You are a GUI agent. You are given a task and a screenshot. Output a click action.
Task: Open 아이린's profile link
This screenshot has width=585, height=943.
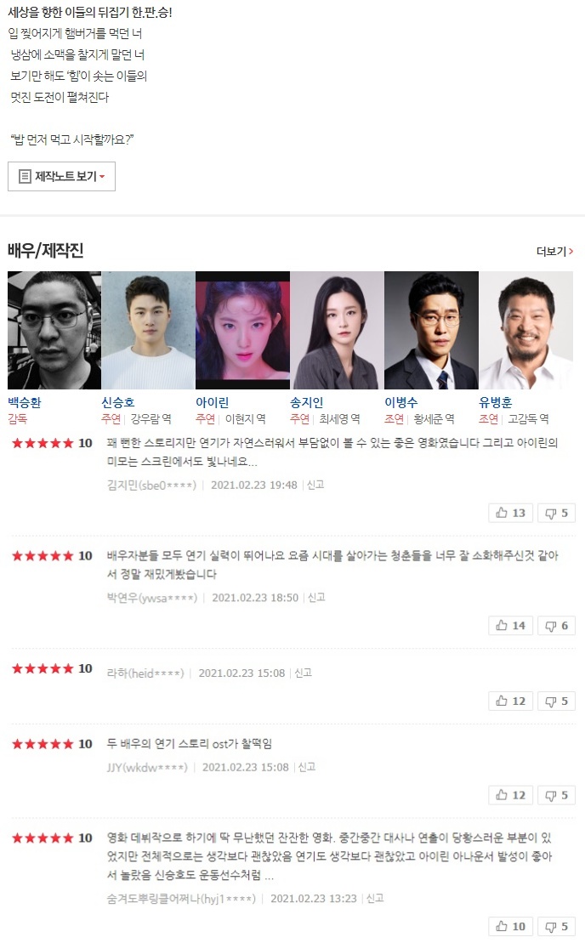click(x=213, y=402)
